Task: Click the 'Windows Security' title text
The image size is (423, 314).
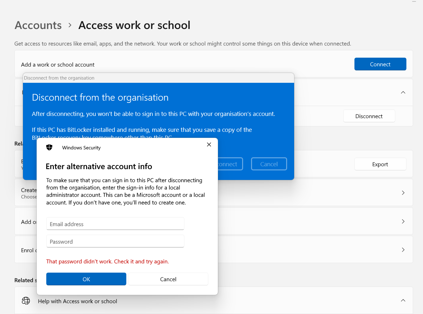Action: tap(81, 148)
